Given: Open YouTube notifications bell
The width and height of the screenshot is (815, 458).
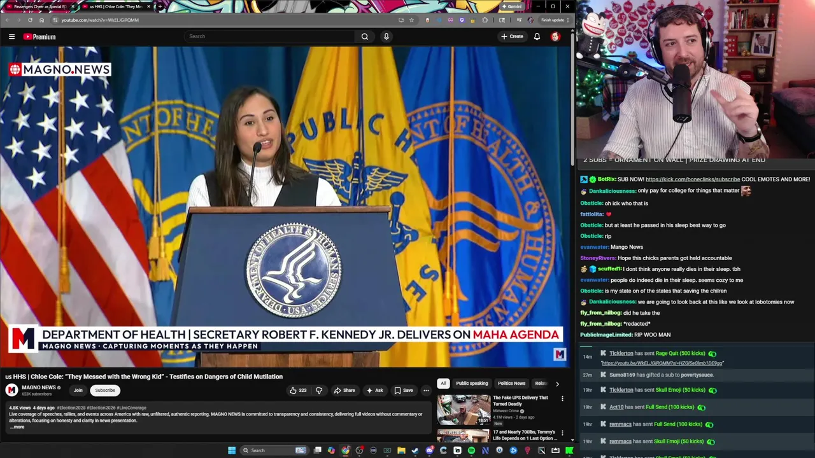Looking at the screenshot, I should click(x=537, y=36).
